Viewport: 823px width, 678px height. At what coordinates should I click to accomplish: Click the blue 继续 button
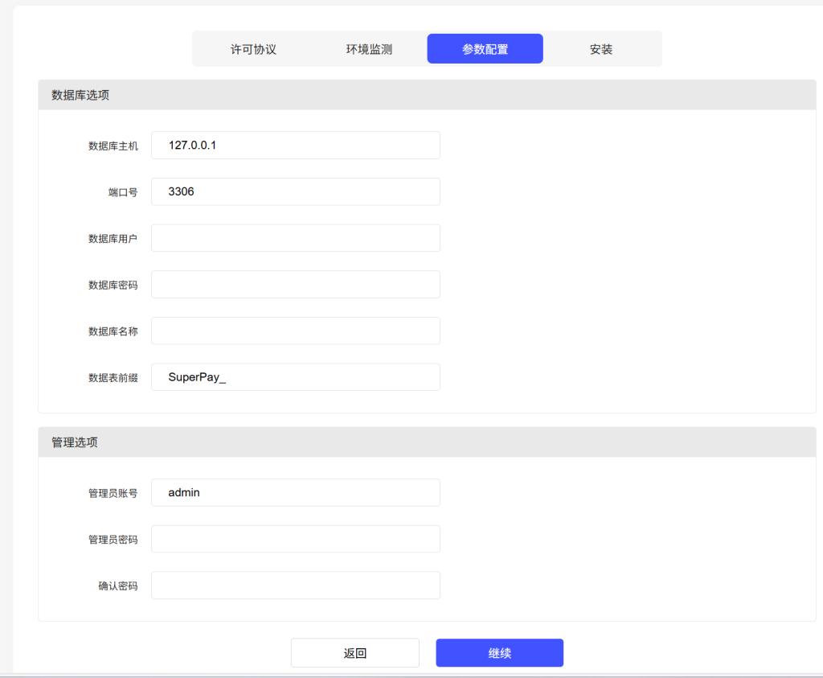[499, 653]
